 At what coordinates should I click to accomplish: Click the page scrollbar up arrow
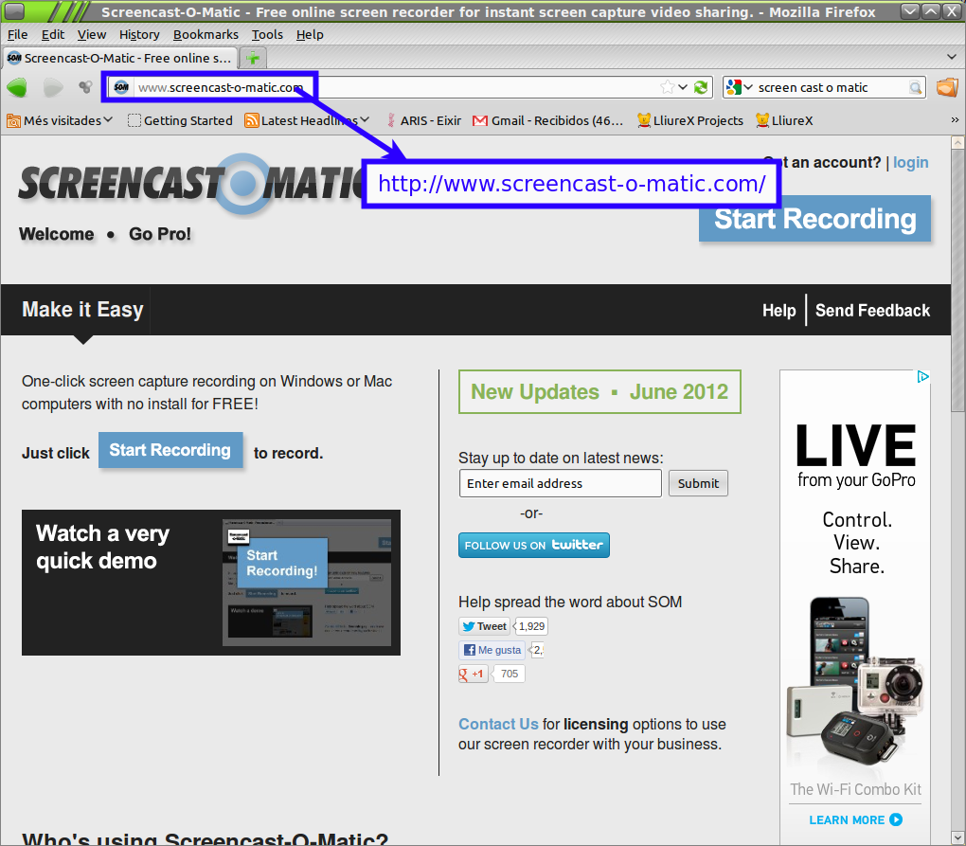pyautogui.click(x=958, y=143)
